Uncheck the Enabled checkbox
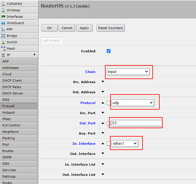The width and height of the screenshot is (196, 184). 109,51
